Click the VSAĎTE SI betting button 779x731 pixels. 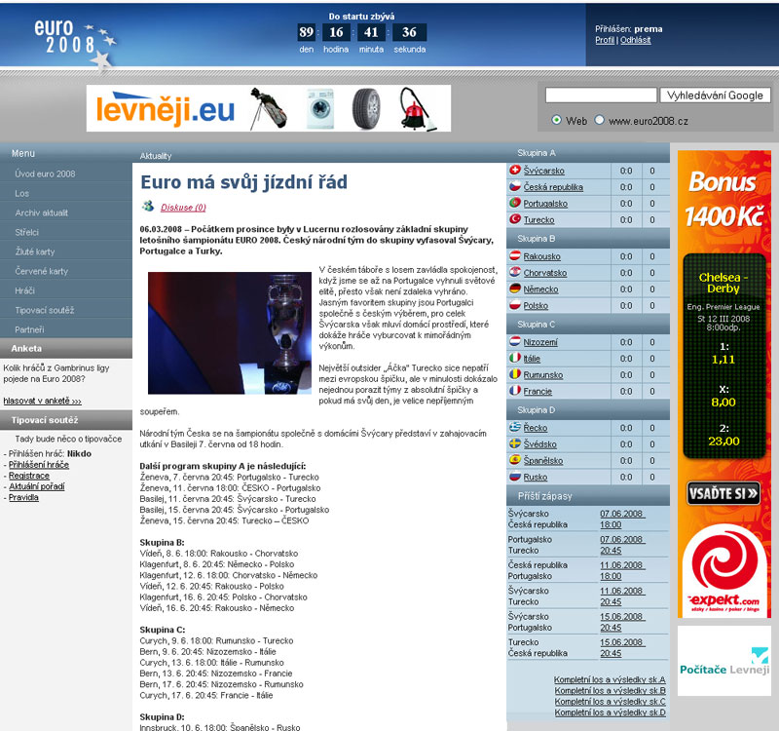723,493
